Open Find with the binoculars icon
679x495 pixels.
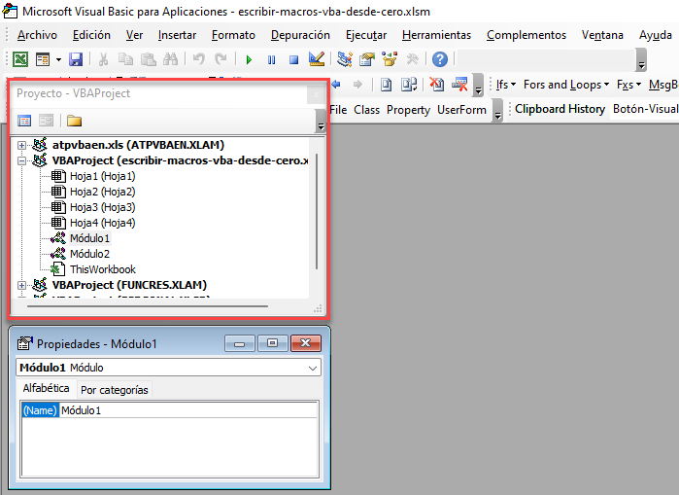pos(171,59)
